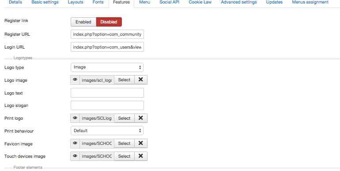Click Select for Print logo
This screenshot has width=340, height=171.
(x=124, y=118)
